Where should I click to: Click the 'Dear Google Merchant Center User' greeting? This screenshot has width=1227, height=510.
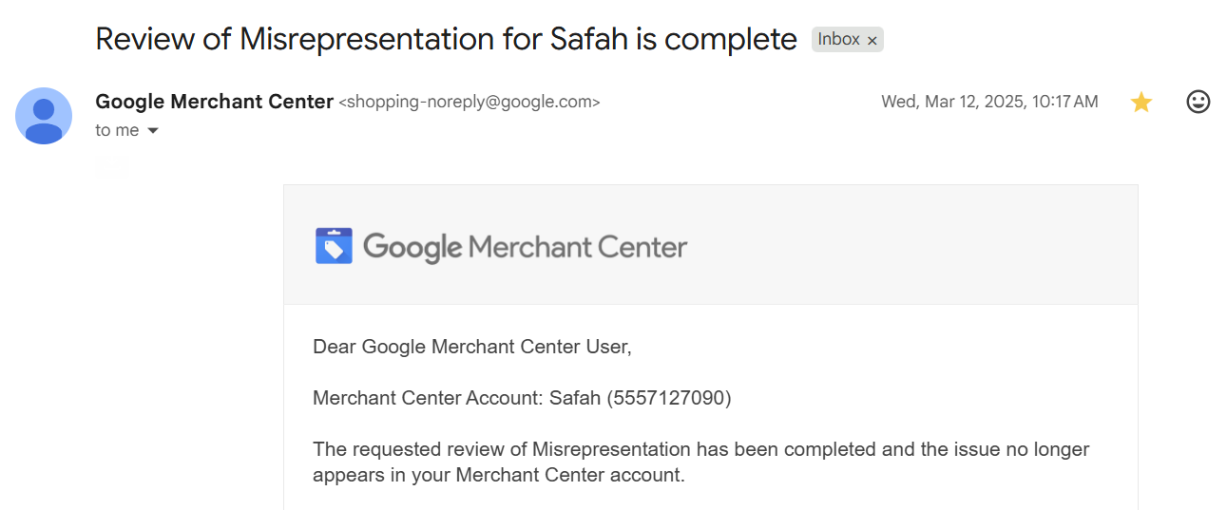point(472,347)
